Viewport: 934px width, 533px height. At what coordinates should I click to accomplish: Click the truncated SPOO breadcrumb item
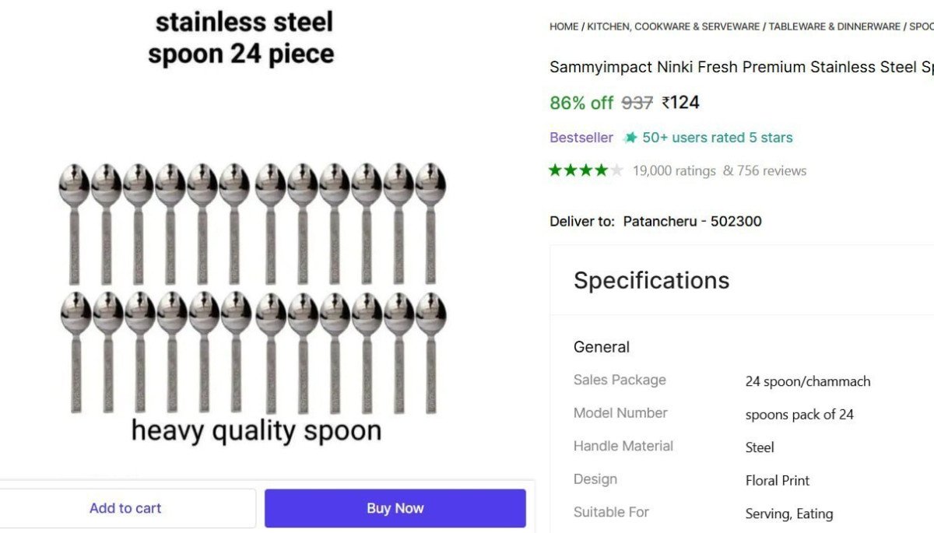[x=922, y=26]
